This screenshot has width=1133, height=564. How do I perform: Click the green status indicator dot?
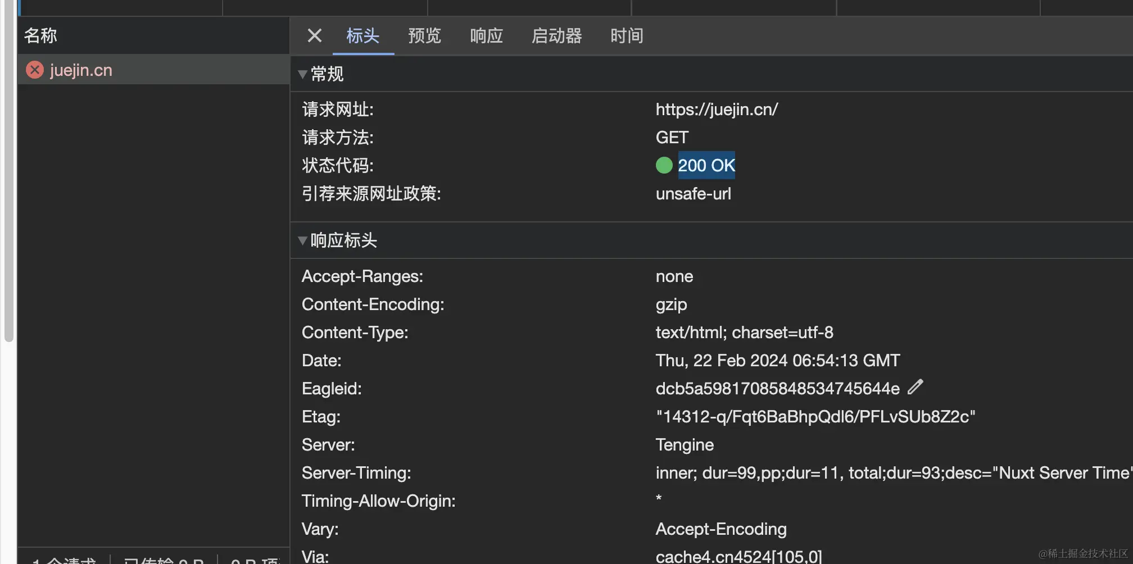[x=664, y=165]
